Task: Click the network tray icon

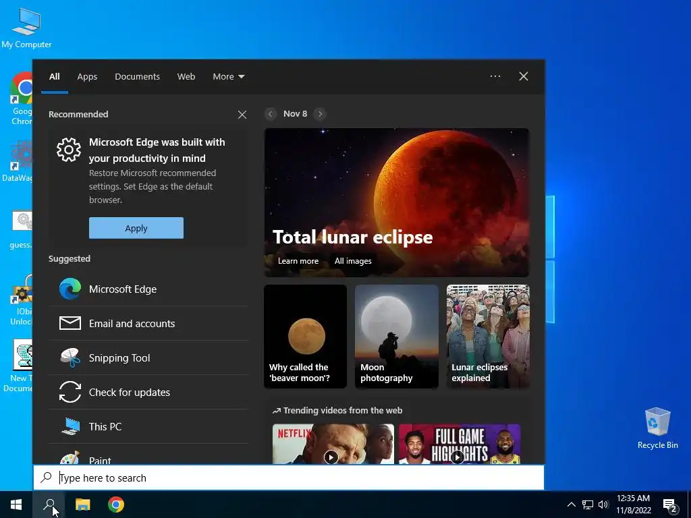Action: 588,505
